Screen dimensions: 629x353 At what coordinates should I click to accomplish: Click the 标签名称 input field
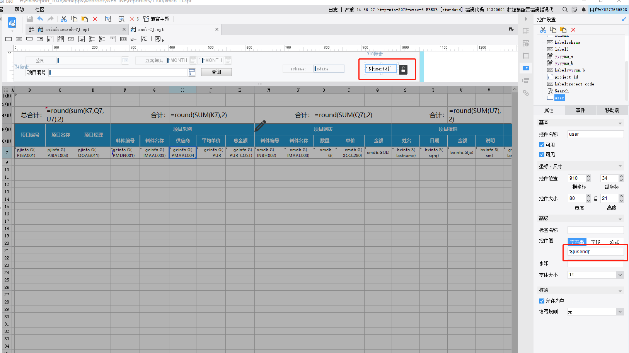[x=595, y=230]
